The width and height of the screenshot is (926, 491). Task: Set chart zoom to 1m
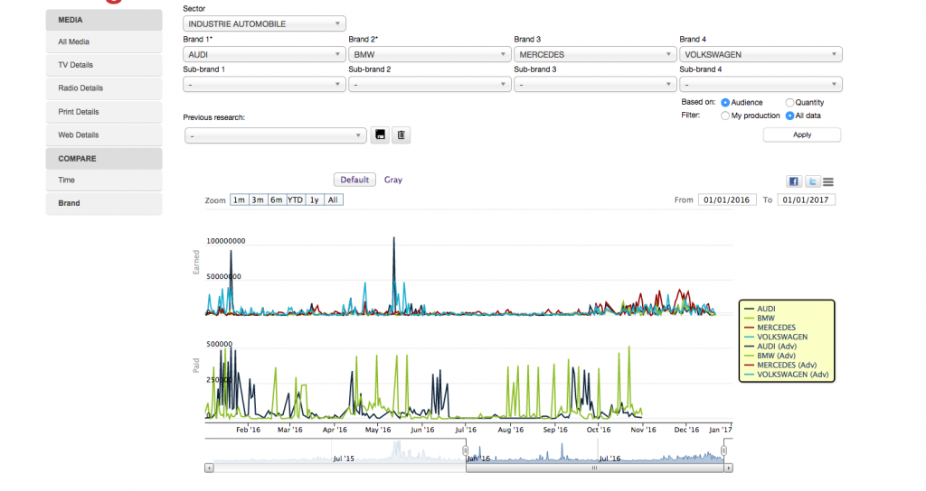pyautogui.click(x=239, y=199)
